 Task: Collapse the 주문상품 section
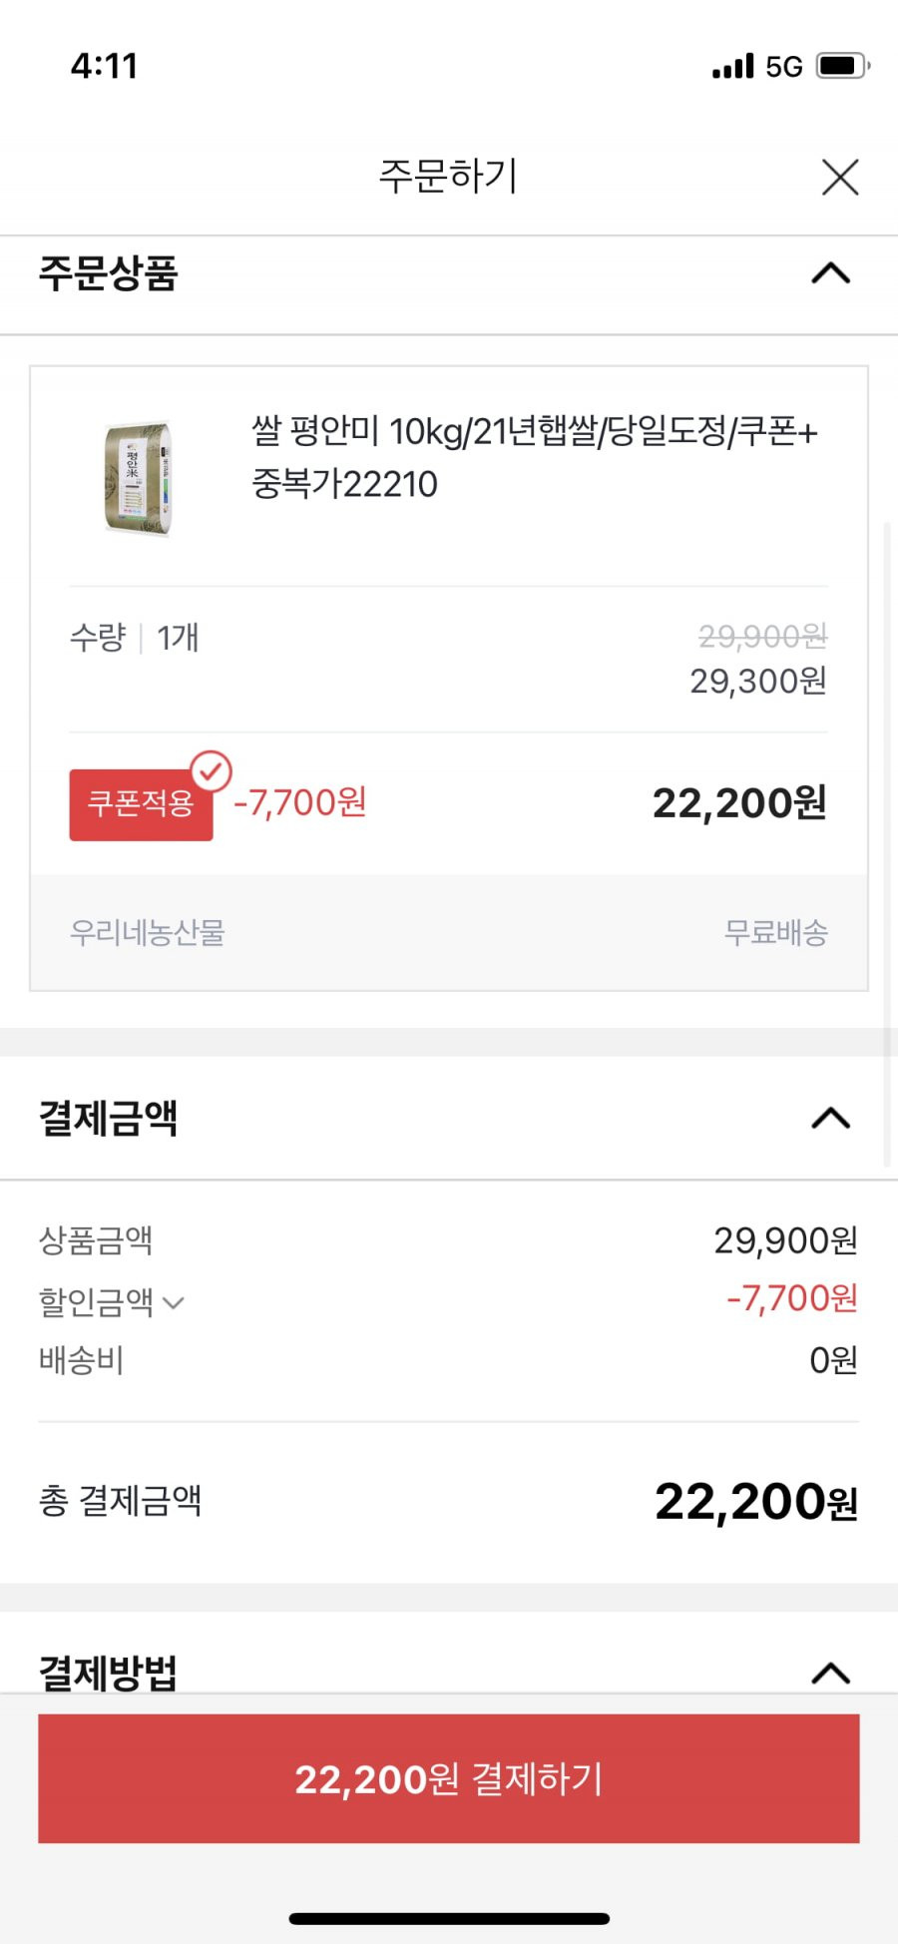click(x=831, y=273)
